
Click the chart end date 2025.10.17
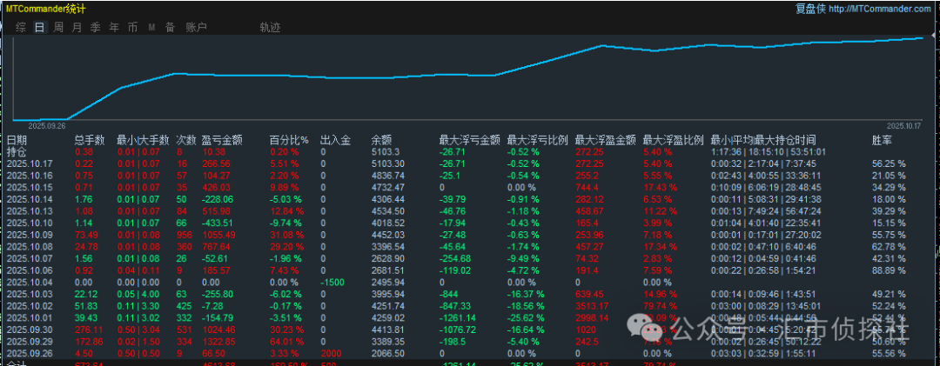[906, 126]
